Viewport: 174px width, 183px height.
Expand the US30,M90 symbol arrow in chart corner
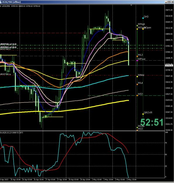[x=1, y=6]
